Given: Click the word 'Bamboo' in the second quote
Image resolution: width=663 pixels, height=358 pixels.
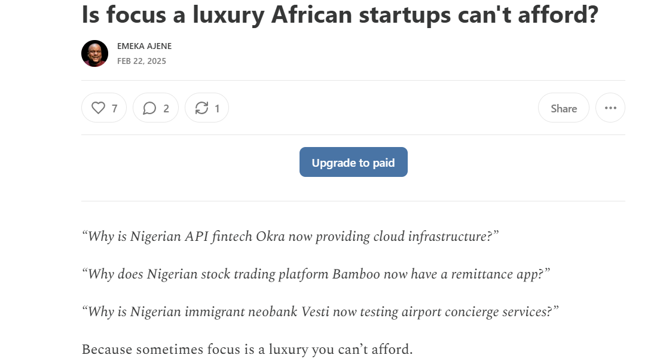Looking at the screenshot, I should pyautogui.click(x=356, y=274).
